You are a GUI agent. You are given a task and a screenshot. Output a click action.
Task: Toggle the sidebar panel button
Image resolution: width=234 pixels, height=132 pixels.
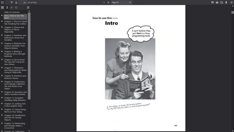click(x=3, y=3)
